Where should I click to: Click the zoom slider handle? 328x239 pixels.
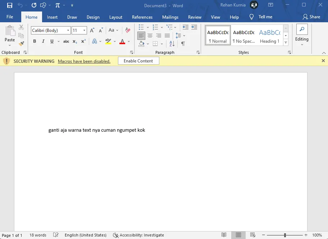285,235
